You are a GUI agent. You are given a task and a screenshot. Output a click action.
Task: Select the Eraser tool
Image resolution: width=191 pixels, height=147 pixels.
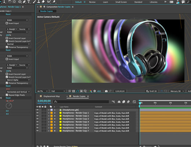pos(43,2)
